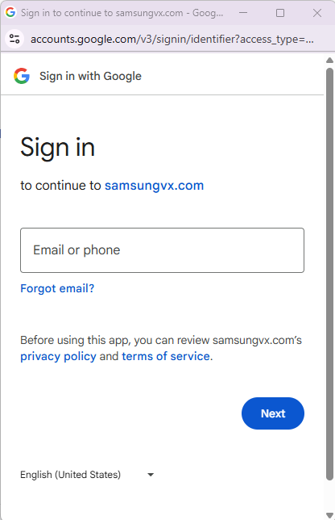Click the accounts.google.com address bar URL
This screenshot has width=335, height=520.
172,40
